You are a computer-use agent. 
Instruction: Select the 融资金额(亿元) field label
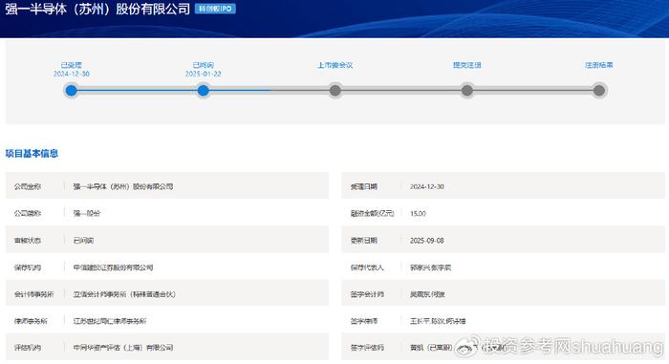pyautogui.click(x=373, y=213)
